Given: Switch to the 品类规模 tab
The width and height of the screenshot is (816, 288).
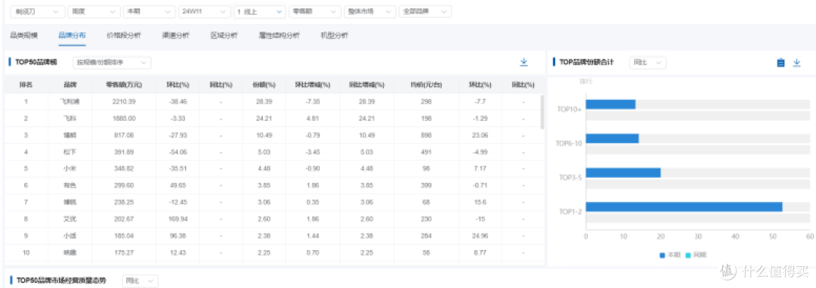Looking at the screenshot, I should tap(24, 36).
